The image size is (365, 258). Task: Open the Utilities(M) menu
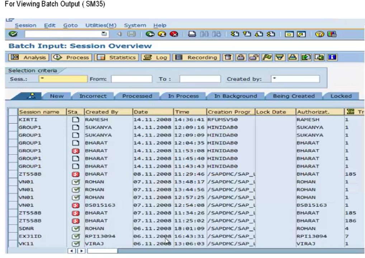coord(101,25)
